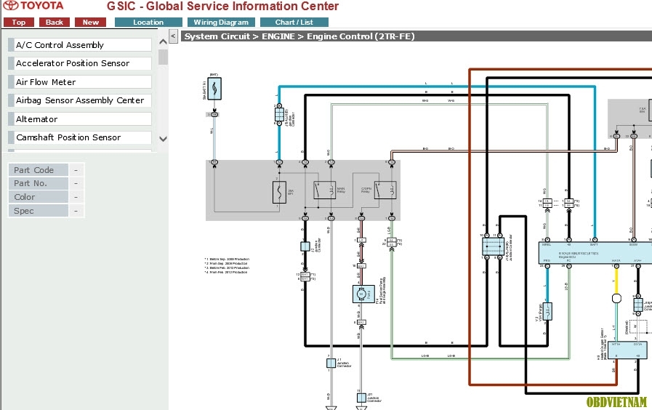
Task: Open the Chart / List tab
Action: (x=294, y=23)
